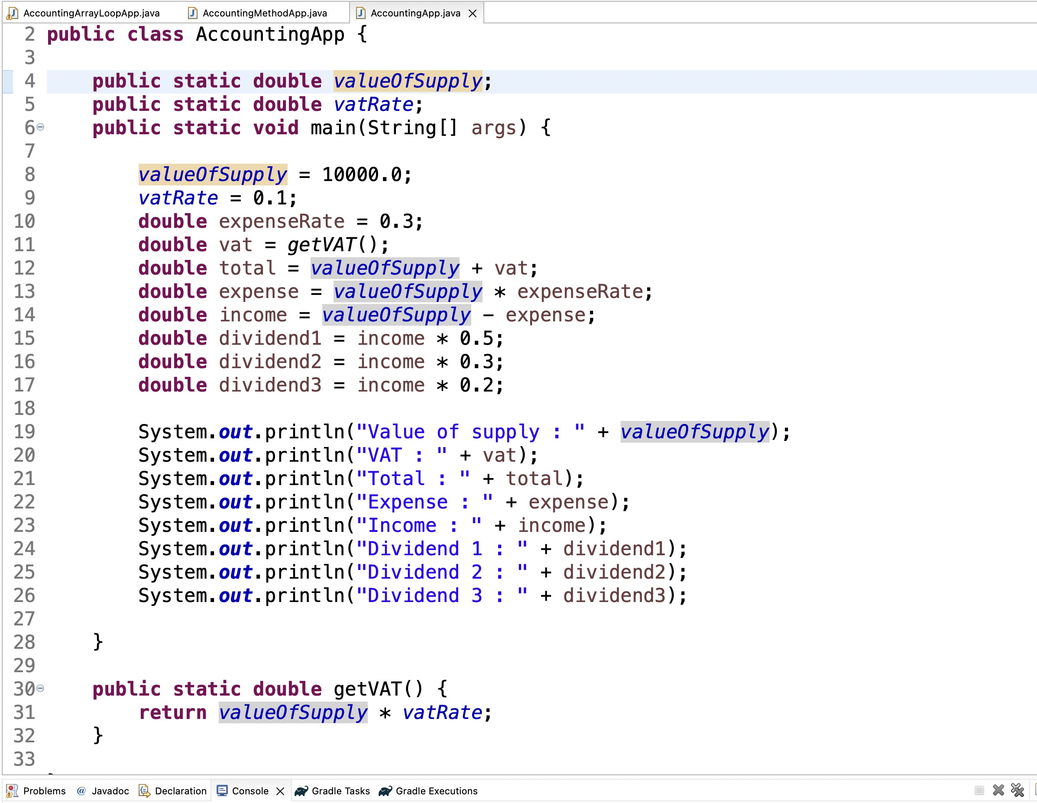Viewport: 1037px width, 803px height.
Task: Click Remove Launch single X icon
Action: coord(998,790)
